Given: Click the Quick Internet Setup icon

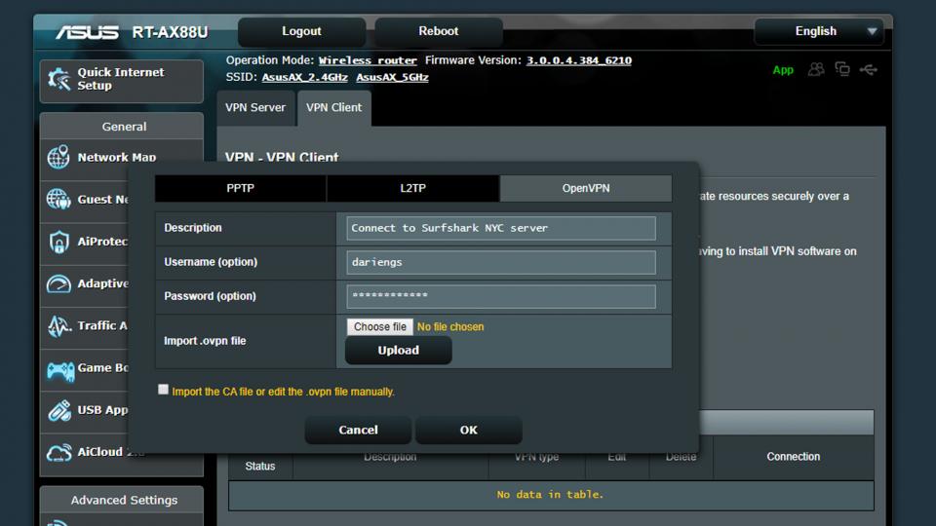Looking at the screenshot, I should pyautogui.click(x=58, y=80).
